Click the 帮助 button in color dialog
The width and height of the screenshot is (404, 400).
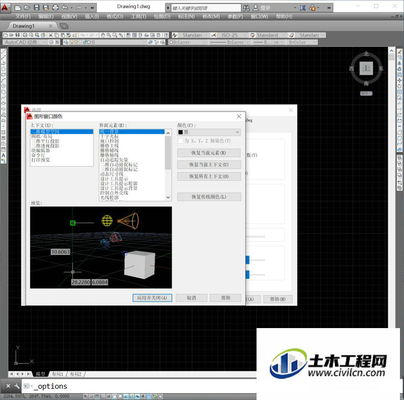pyautogui.click(x=225, y=298)
